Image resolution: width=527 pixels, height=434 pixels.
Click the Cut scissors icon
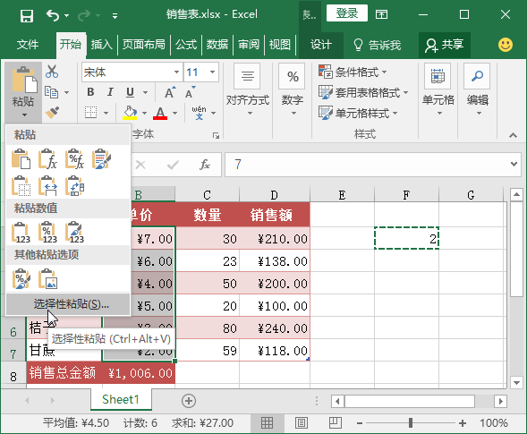coord(52,72)
